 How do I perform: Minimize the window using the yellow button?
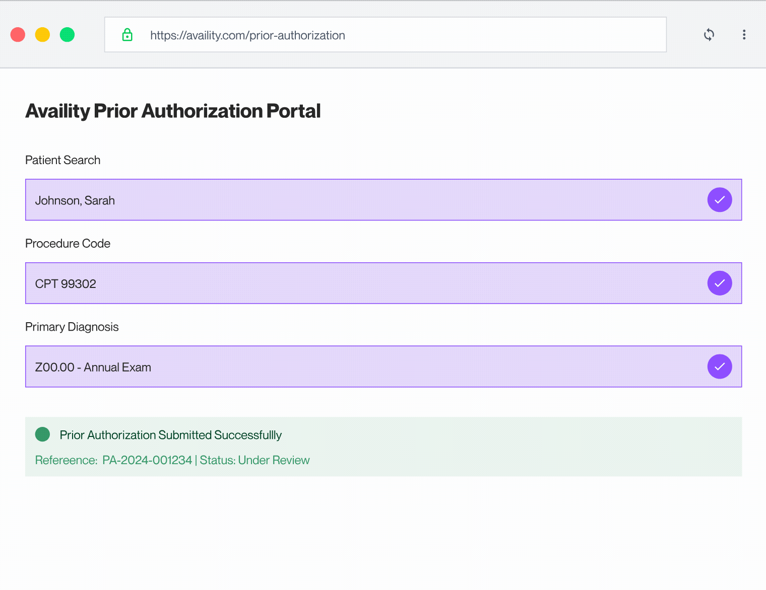tap(42, 35)
